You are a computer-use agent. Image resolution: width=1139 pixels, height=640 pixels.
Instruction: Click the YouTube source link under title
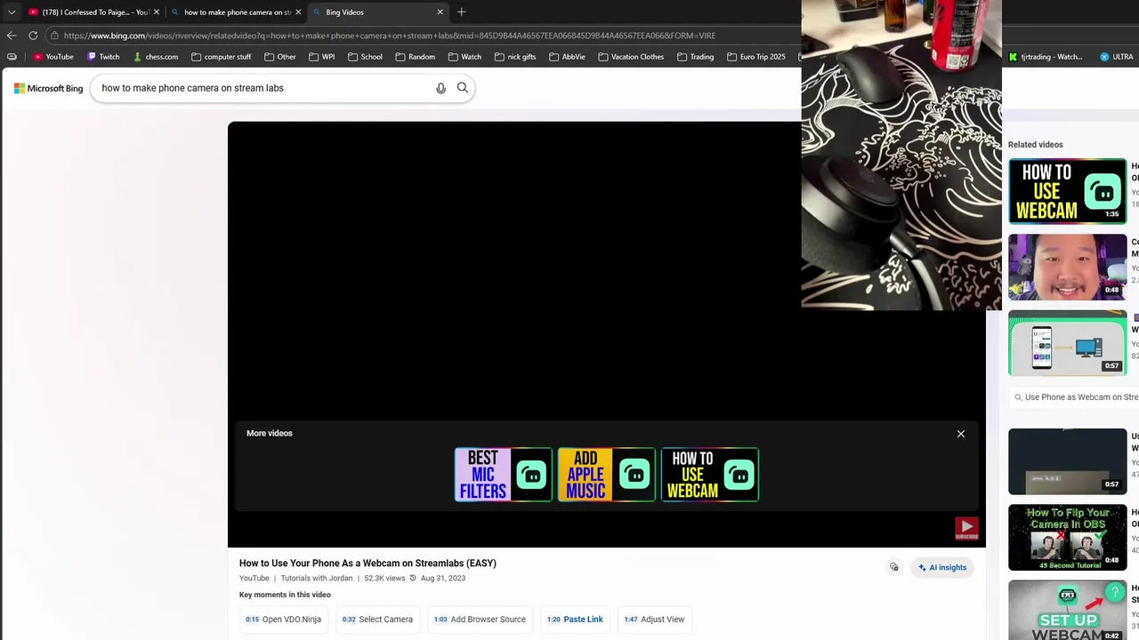pos(254,578)
